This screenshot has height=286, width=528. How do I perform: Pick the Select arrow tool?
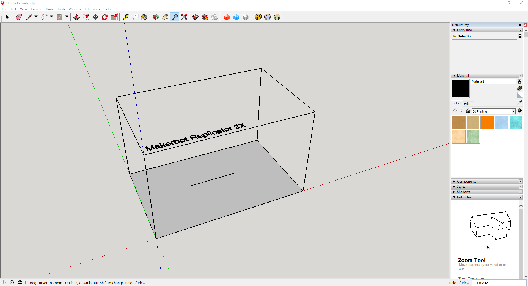click(x=7, y=17)
